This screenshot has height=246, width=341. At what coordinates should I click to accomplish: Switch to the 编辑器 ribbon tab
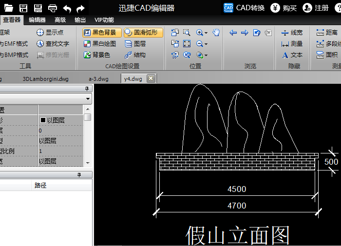[37, 20]
